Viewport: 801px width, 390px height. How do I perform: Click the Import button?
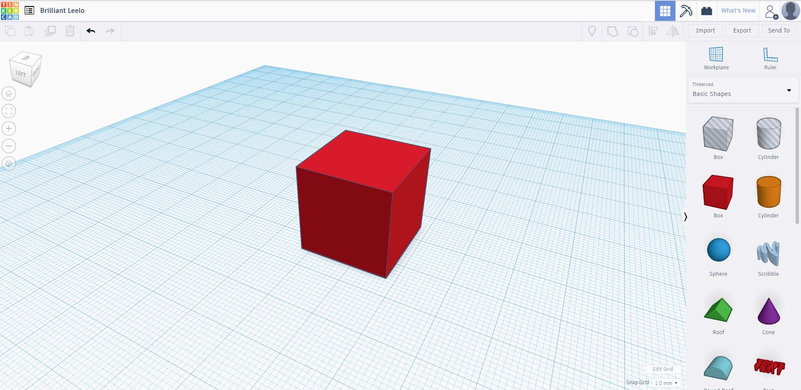click(705, 30)
